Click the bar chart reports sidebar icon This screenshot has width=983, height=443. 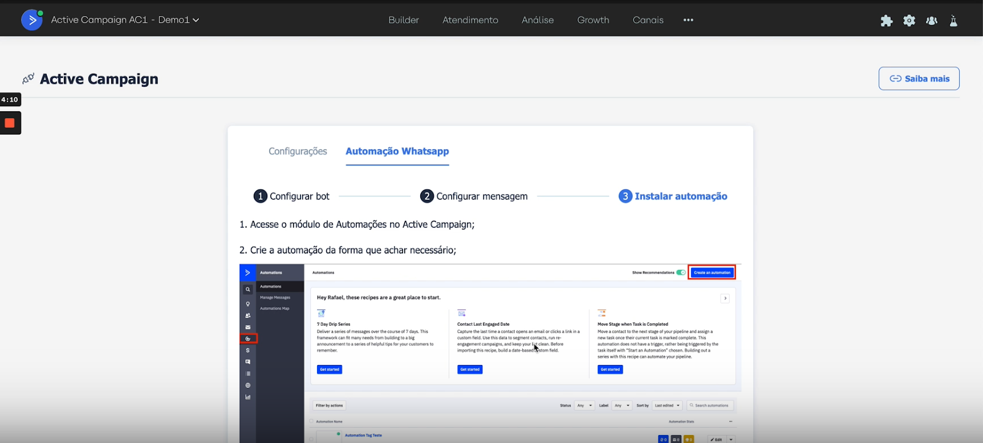coord(248,397)
